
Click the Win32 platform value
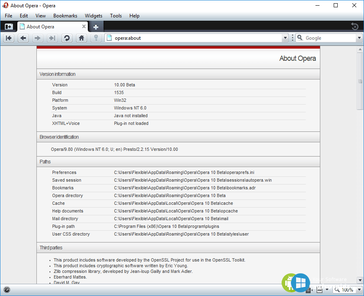[x=120, y=100]
